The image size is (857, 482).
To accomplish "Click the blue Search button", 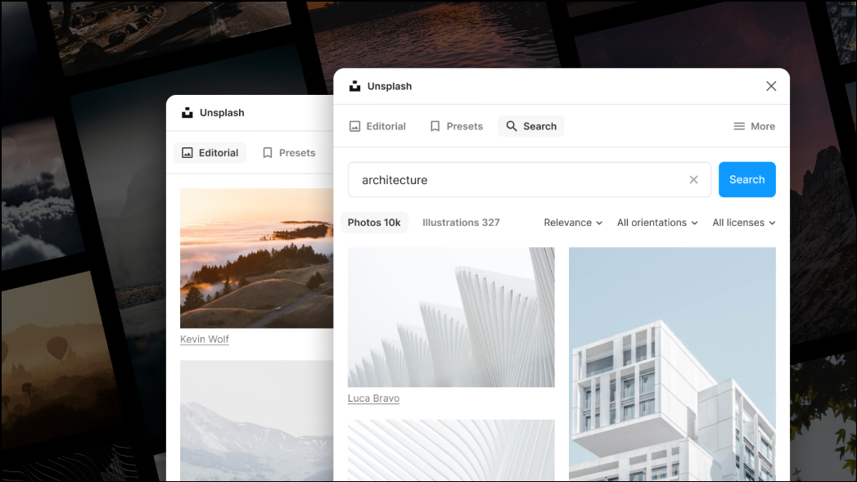I will [746, 180].
